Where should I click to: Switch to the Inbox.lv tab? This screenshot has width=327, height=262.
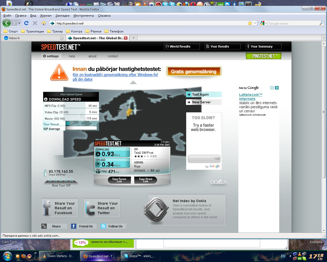point(33,38)
